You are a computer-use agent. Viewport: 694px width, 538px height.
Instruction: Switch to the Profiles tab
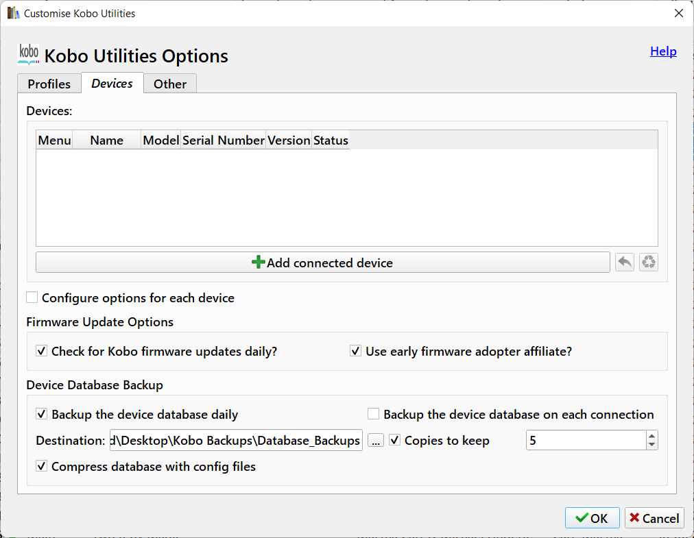pos(49,84)
